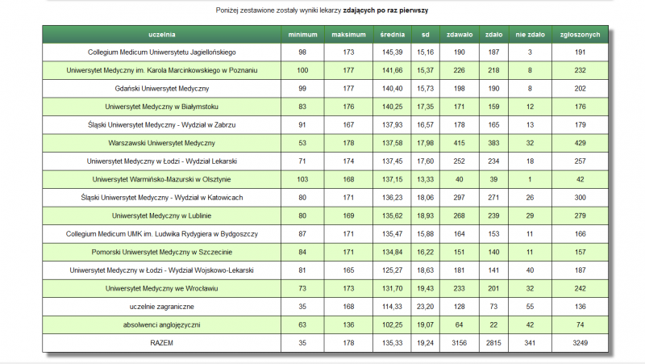645x364 pixels.
Task: Sort by the 'minimum' column header
Action: 303,35
